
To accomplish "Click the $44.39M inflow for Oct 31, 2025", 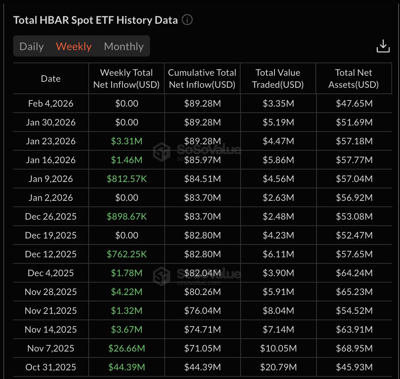I will coord(126,367).
